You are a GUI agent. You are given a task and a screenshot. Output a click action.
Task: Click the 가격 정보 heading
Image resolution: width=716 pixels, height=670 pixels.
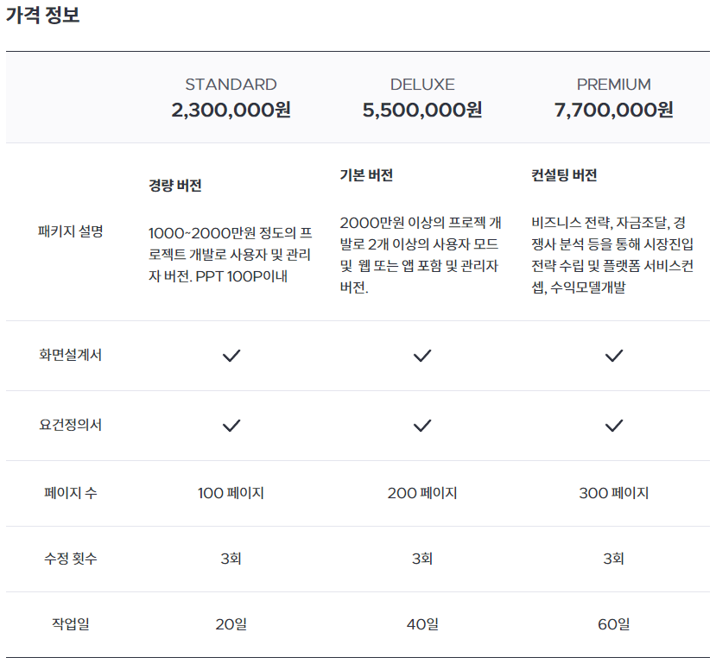pos(43,15)
